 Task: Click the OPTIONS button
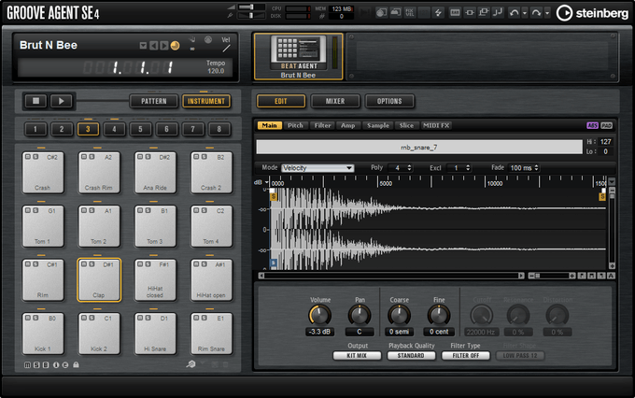(x=389, y=101)
